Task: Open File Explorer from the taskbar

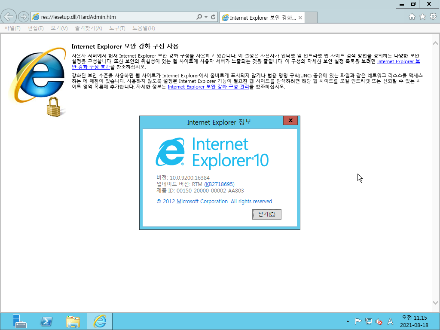Action: pyautogui.click(x=73, y=321)
